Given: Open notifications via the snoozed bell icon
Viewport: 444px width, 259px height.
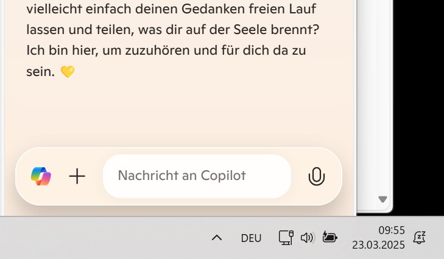Looking at the screenshot, I should point(420,238).
